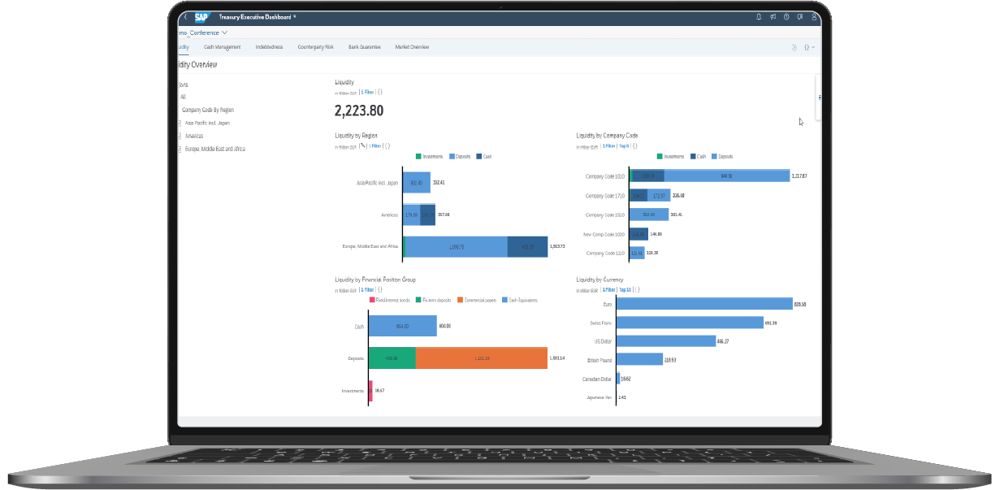Click the refresh icon near the page actions
The width and height of the screenshot is (1000, 490).
click(794, 47)
